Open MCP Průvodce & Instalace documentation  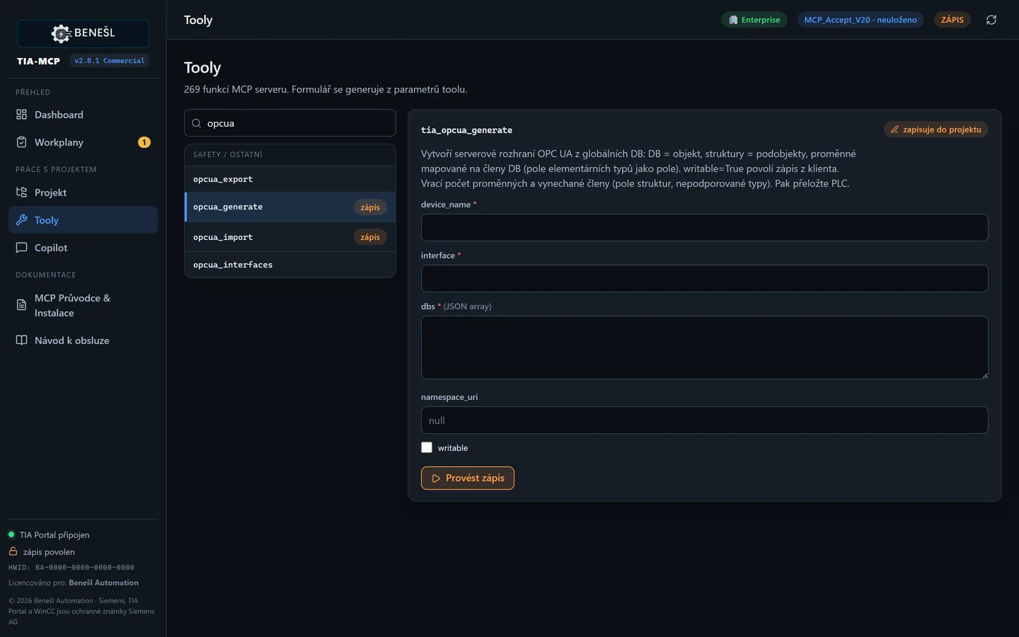(x=83, y=305)
